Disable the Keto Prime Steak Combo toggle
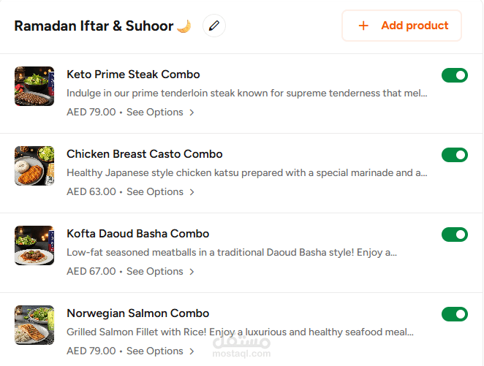The image size is (484, 366). [x=454, y=75]
